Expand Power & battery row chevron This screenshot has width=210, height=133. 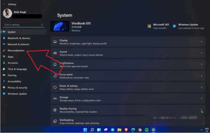click(202, 87)
